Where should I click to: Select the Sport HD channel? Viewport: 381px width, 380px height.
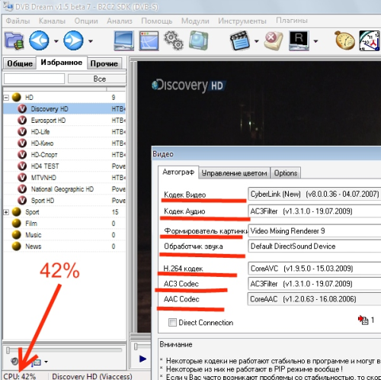[65, 201]
